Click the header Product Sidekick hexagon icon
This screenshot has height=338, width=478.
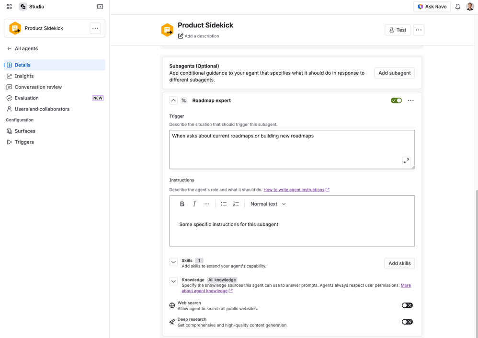click(167, 30)
